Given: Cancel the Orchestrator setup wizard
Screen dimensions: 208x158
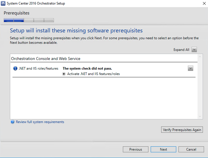Looking at the screenshot, I should tap(191, 149).
